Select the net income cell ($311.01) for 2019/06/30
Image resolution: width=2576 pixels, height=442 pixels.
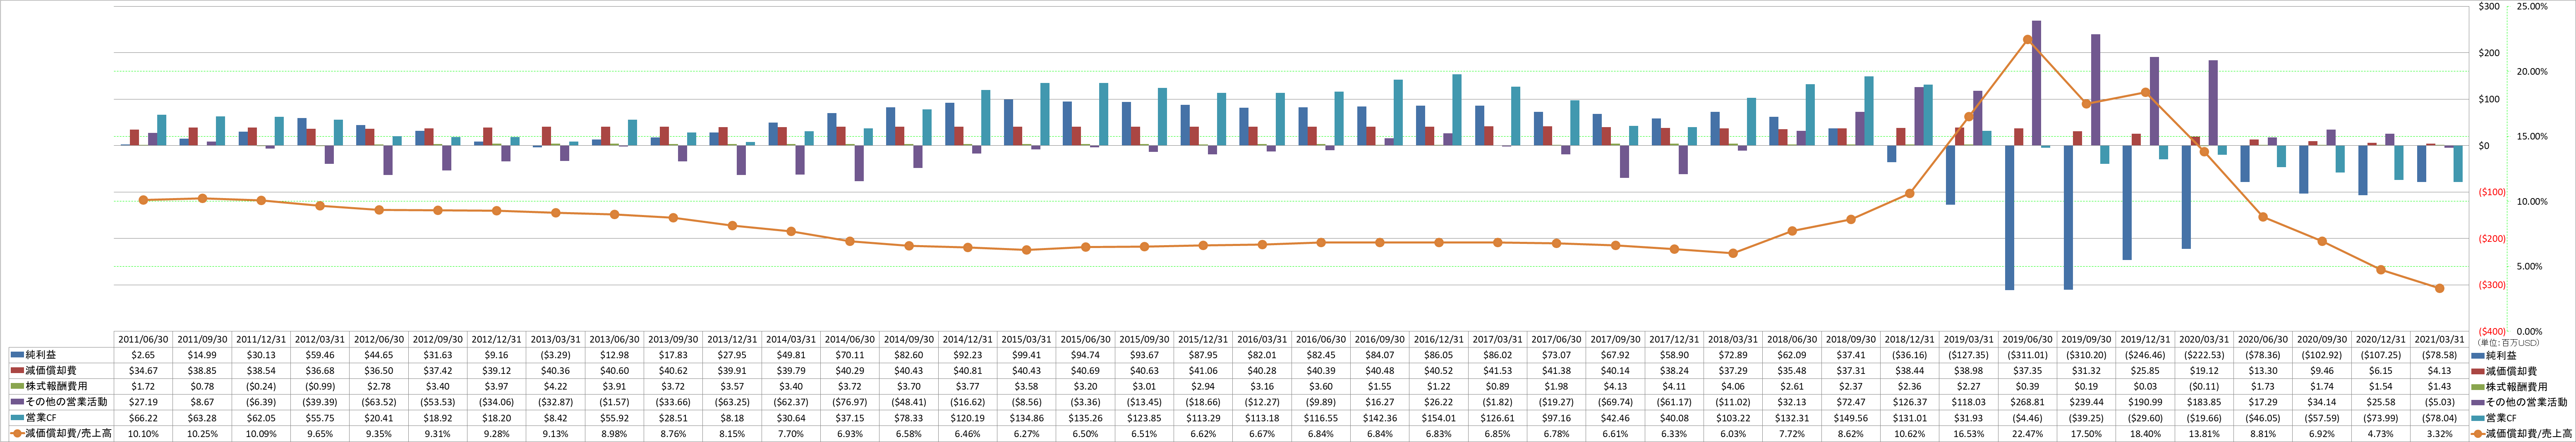(x=2027, y=355)
